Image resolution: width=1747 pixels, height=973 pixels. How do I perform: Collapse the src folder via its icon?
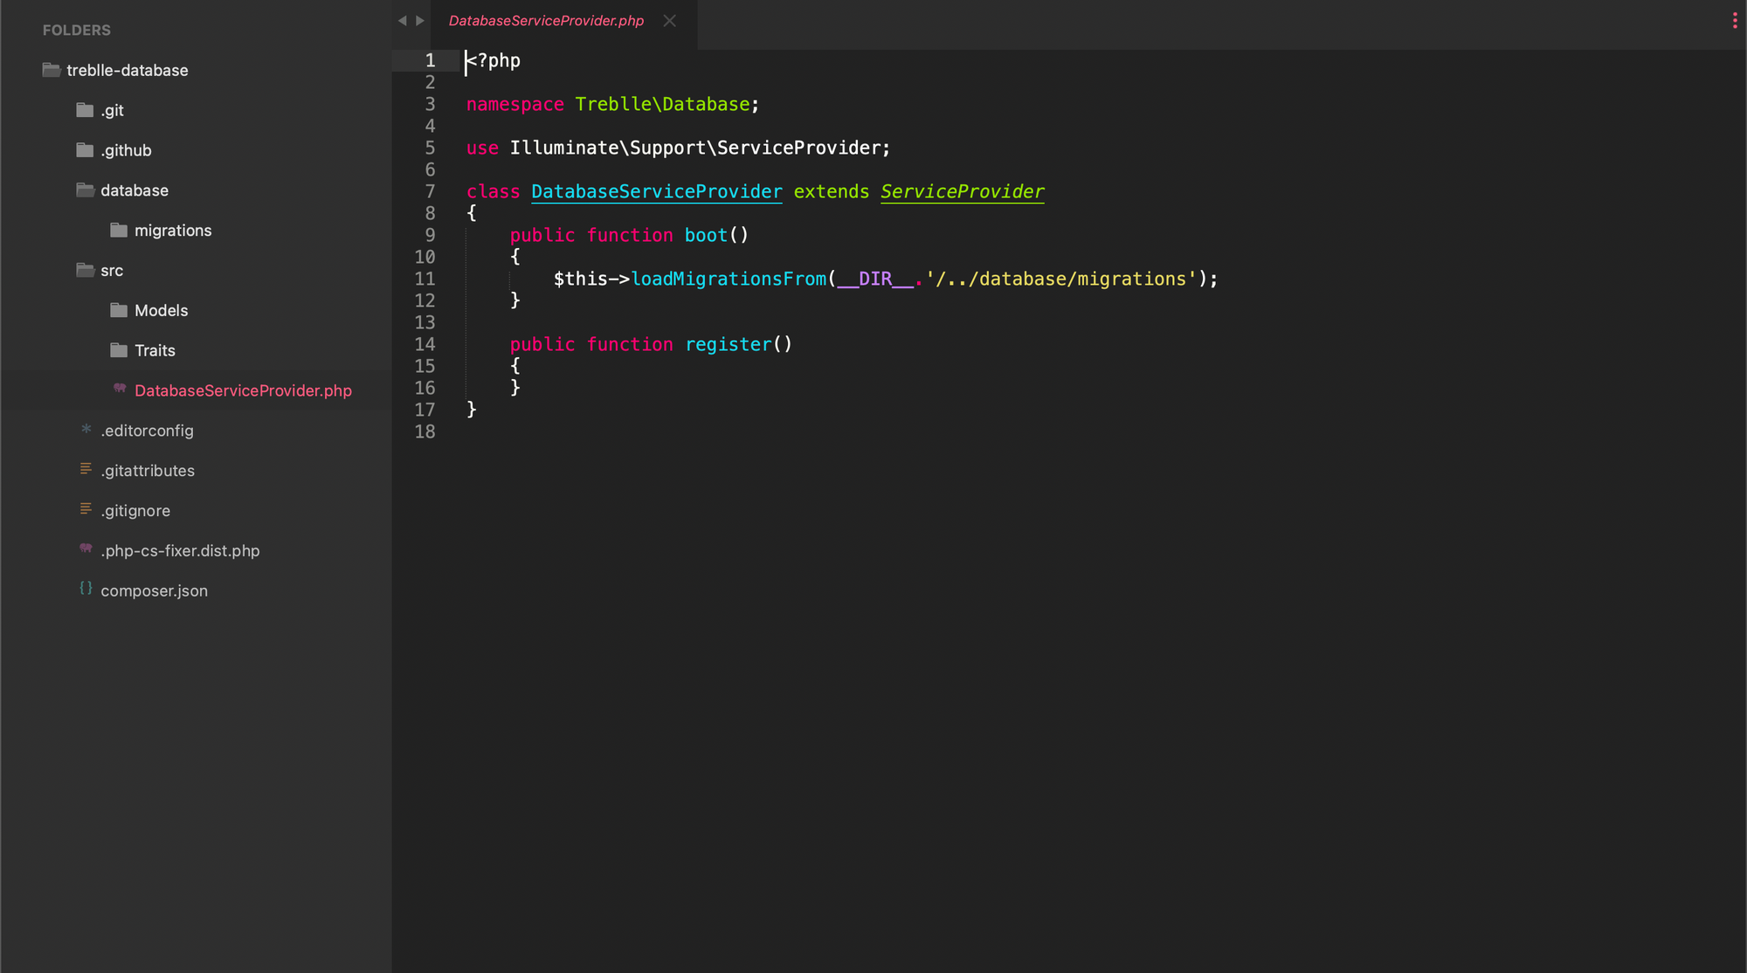pos(85,271)
